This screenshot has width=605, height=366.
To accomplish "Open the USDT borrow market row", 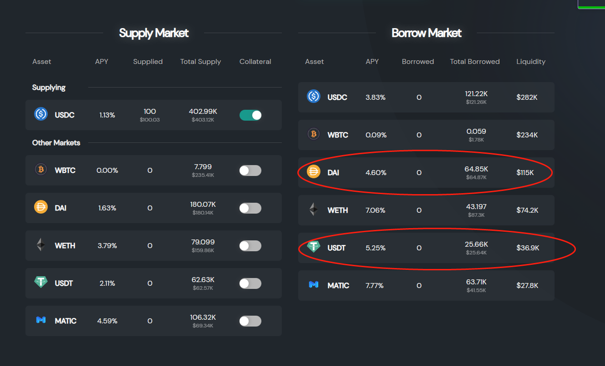I will pyautogui.click(x=426, y=248).
